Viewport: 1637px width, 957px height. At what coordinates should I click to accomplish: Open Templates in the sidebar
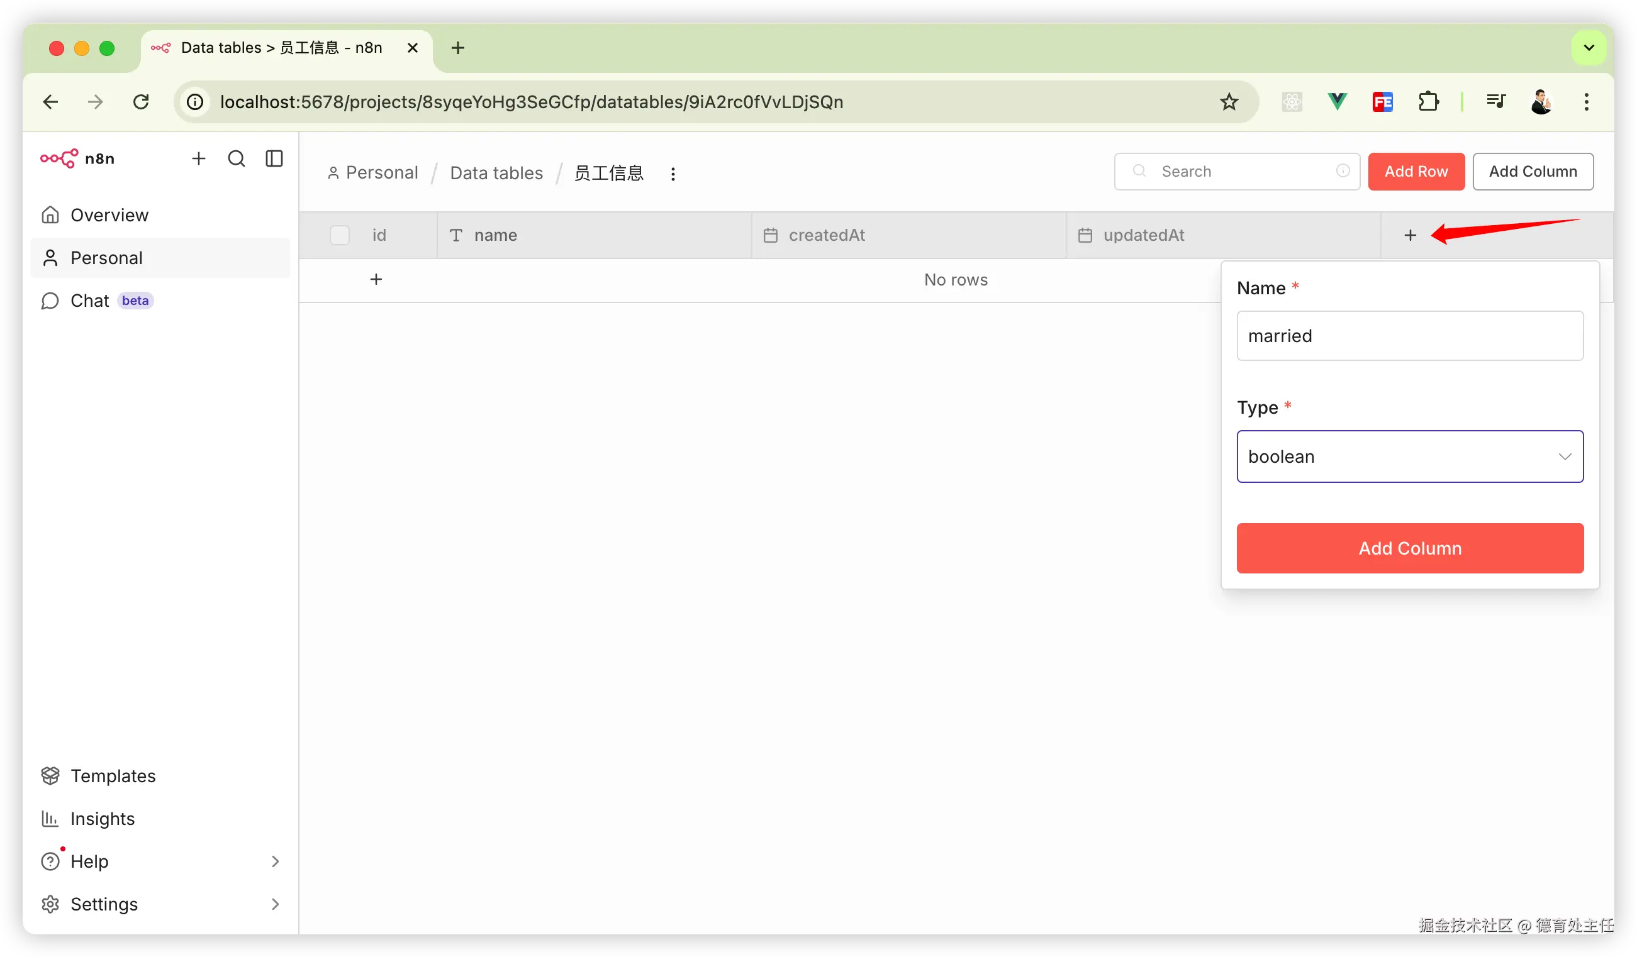pos(113,776)
